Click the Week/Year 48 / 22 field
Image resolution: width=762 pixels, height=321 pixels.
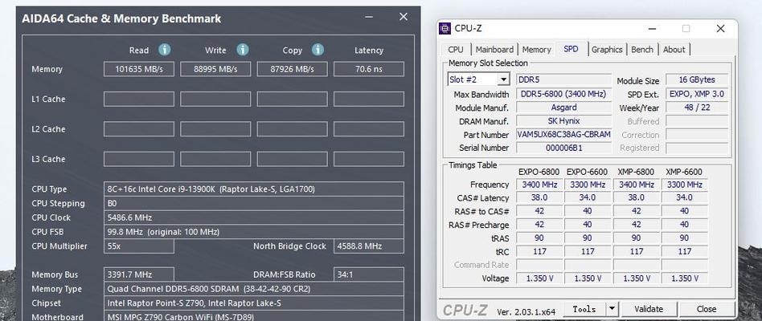coord(697,108)
